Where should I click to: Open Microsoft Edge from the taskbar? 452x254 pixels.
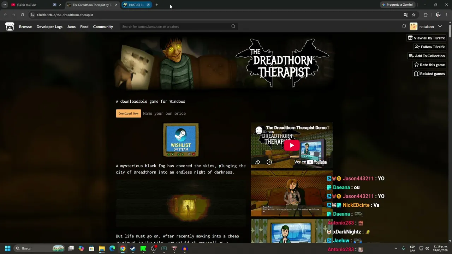point(112,248)
